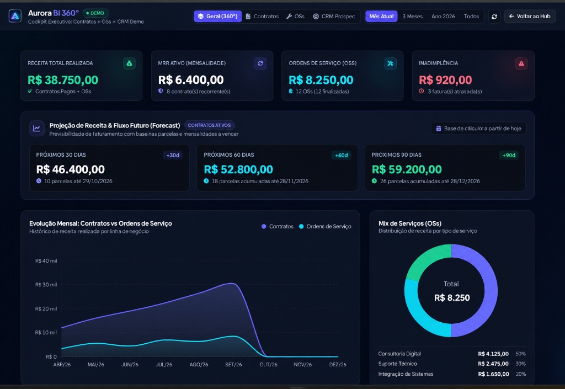Screen dimensions: 565x389
Task: Click clock icon beside 3 fatura(s) atrasada(s)
Action: [x=422, y=91]
